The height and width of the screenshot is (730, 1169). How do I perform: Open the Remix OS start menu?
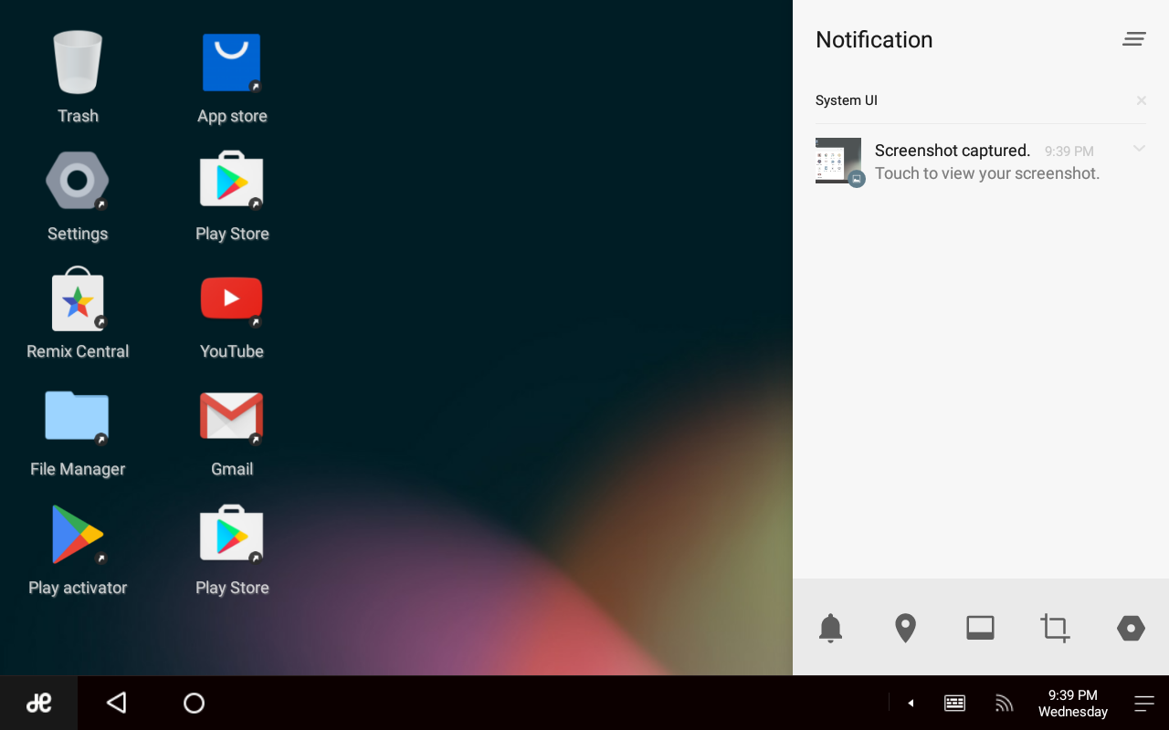[x=38, y=703]
